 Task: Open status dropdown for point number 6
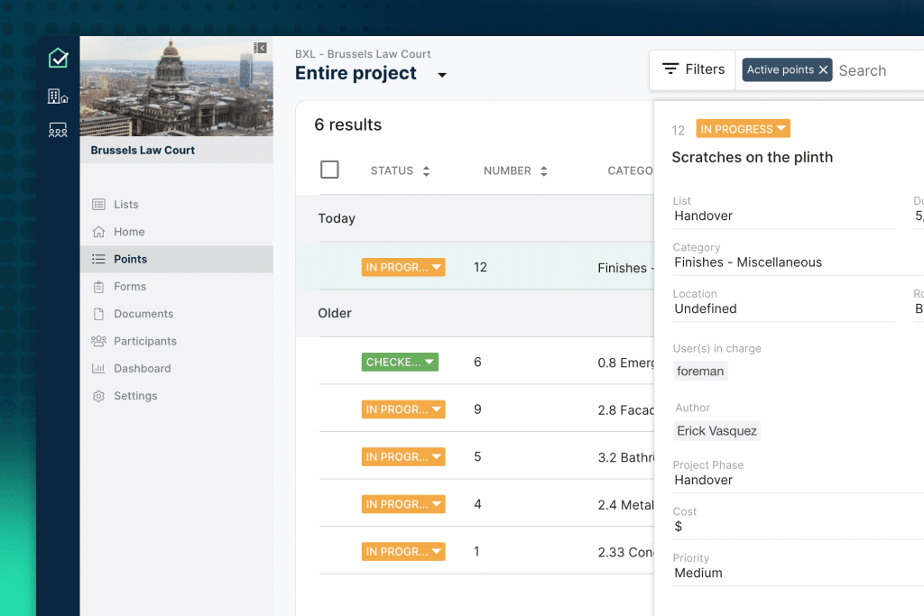pyautogui.click(x=430, y=363)
